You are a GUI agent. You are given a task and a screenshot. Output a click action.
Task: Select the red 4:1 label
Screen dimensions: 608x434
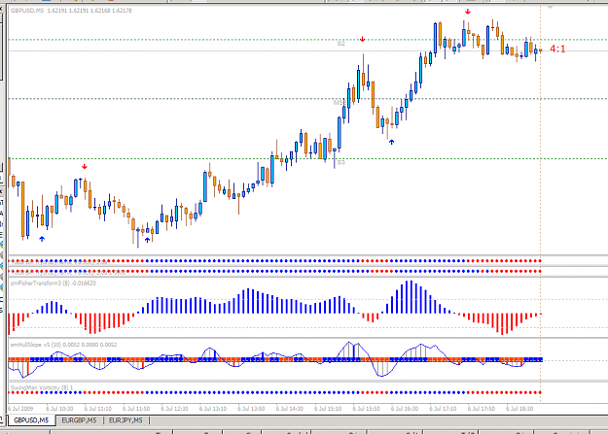pos(557,49)
